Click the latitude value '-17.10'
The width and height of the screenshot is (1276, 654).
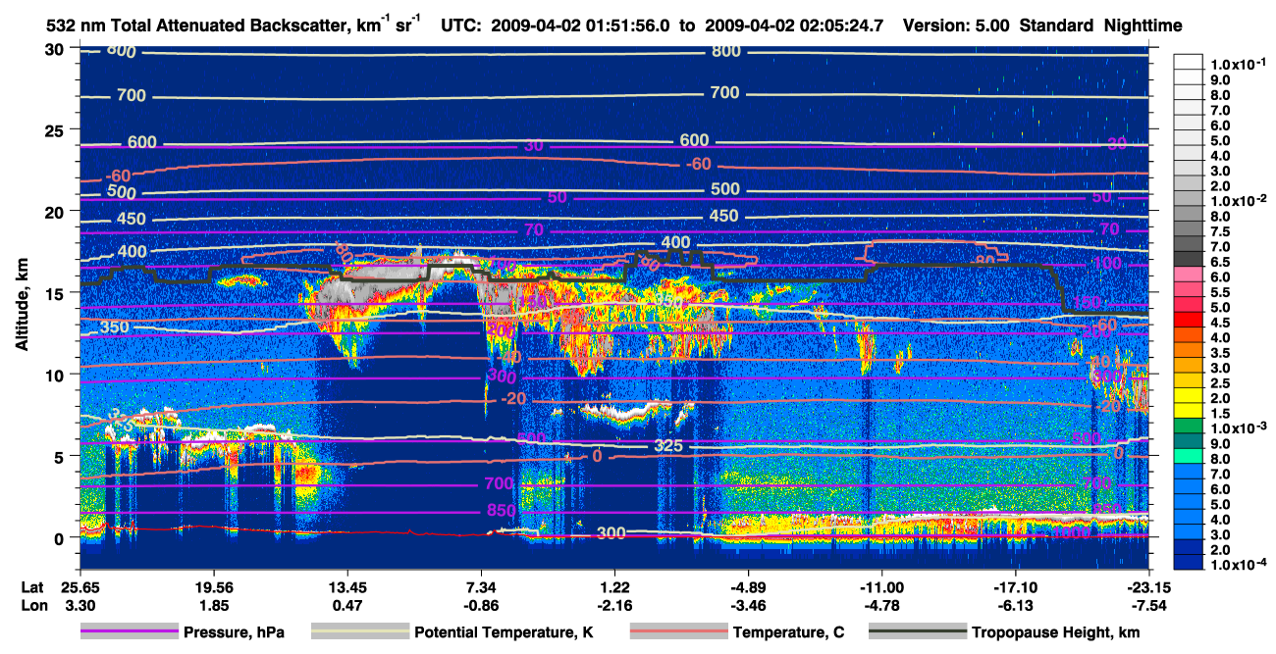(x=1016, y=587)
